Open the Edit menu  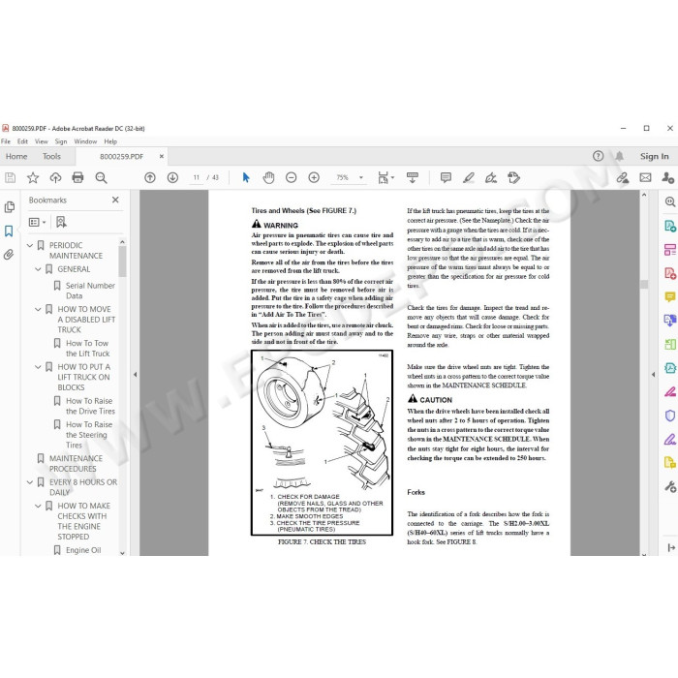pos(22,141)
